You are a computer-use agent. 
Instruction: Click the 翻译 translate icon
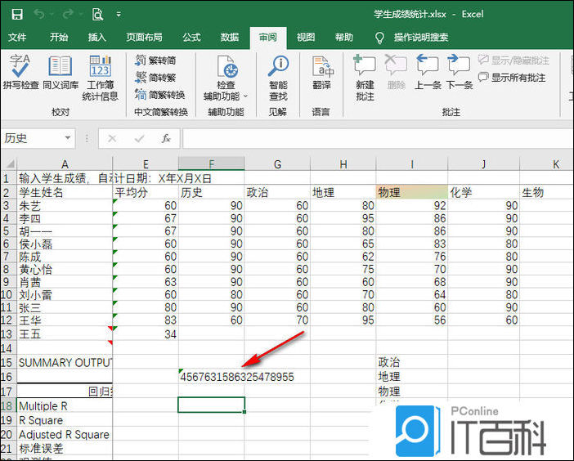pyautogui.click(x=321, y=72)
